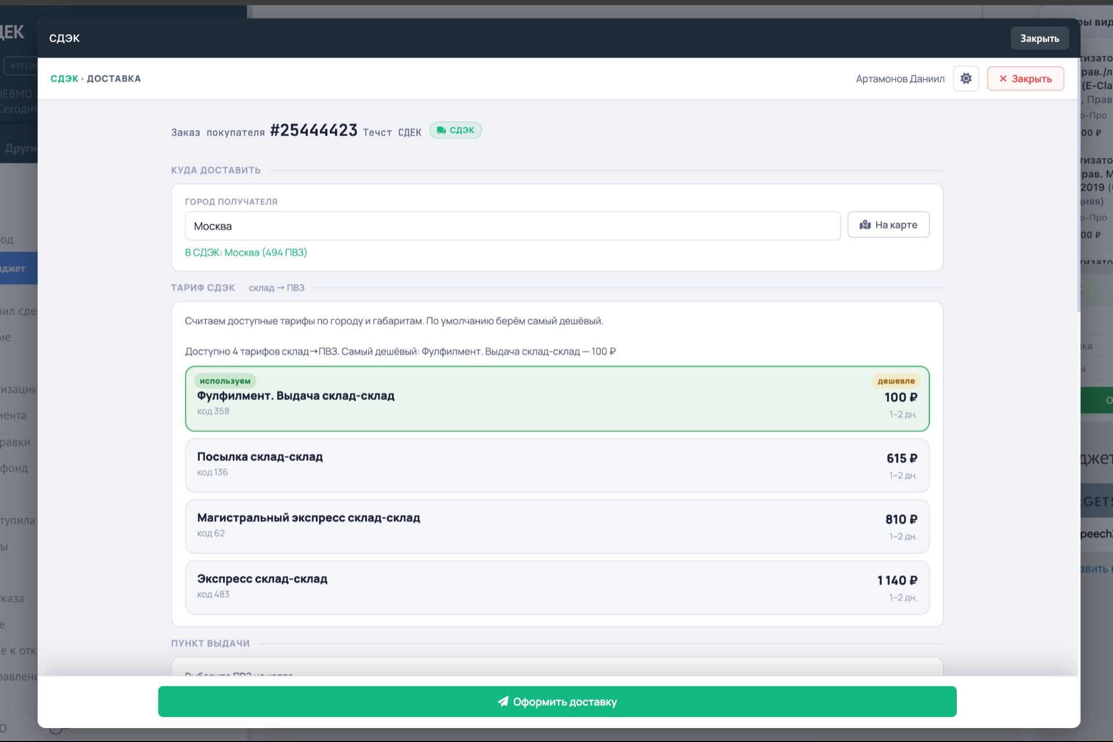This screenshot has width=1113, height=742.
Task: Click the dark header Закрыть button
Action: tap(1039, 38)
